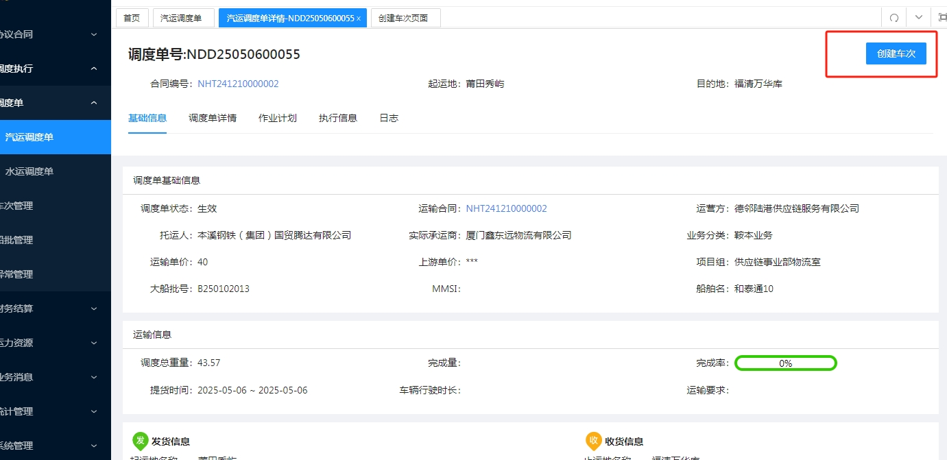Click the blue 创建车次 button
The width and height of the screenshot is (947, 460).
tap(896, 53)
